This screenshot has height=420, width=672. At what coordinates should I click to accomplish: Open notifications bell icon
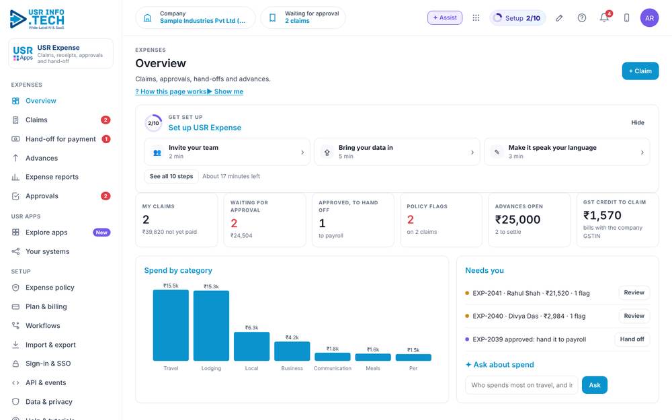(x=605, y=17)
